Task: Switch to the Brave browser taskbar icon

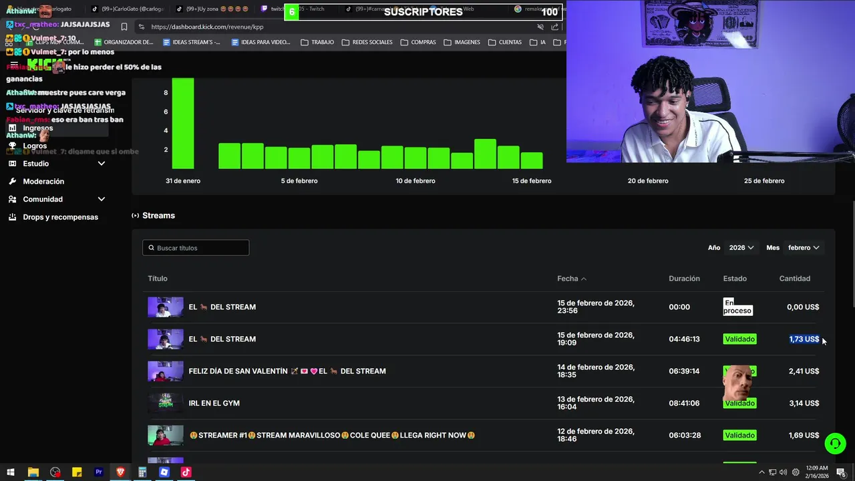Action: [121, 472]
